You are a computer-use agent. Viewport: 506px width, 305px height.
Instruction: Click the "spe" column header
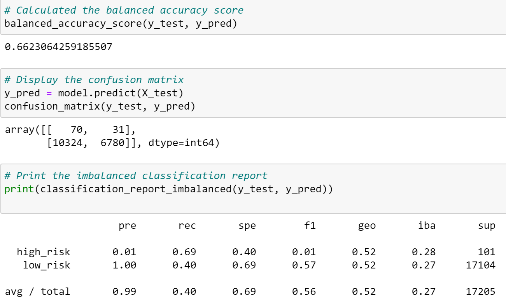tap(247, 226)
